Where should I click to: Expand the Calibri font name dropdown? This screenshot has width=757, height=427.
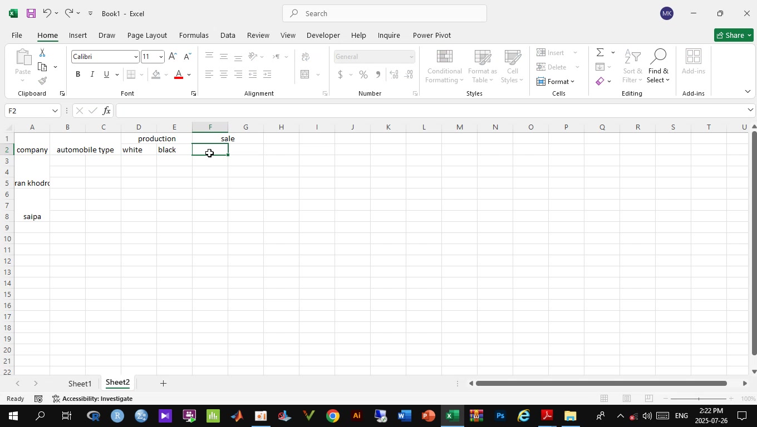point(135,57)
